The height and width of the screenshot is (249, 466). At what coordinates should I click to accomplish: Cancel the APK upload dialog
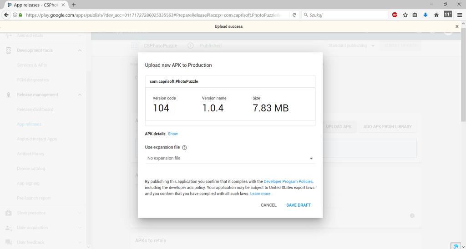pos(268,205)
